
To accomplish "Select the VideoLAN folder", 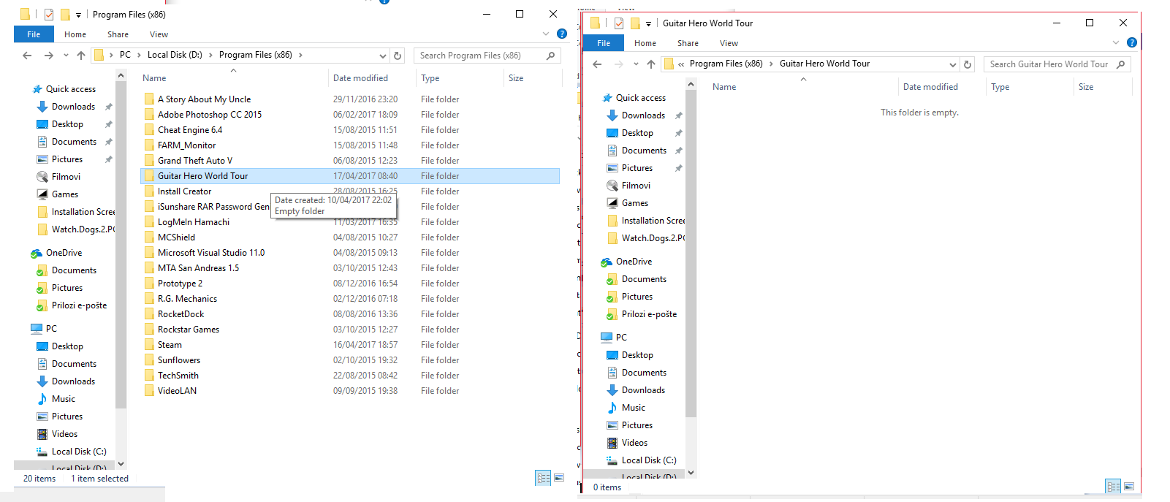I will [x=177, y=391].
